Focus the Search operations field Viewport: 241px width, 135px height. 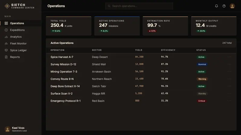[x=139, y=6]
